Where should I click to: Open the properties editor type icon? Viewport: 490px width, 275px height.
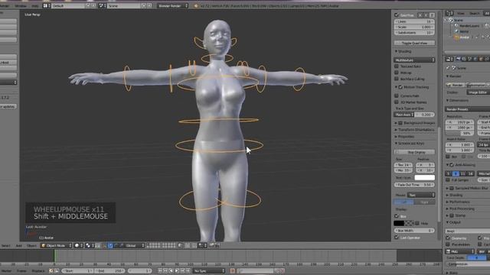click(x=449, y=60)
